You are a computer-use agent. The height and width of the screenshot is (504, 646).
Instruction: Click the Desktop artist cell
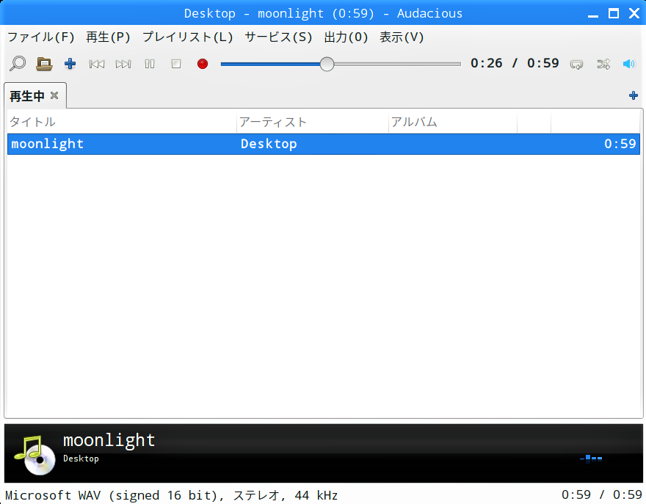tap(269, 144)
